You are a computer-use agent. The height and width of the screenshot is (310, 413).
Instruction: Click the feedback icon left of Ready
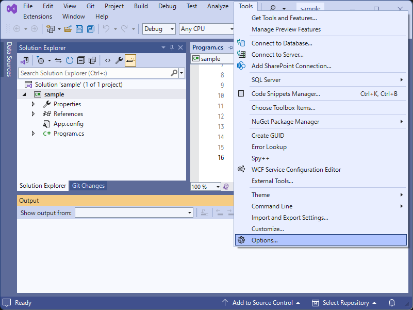pyautogui.click(x=7, y=303)
